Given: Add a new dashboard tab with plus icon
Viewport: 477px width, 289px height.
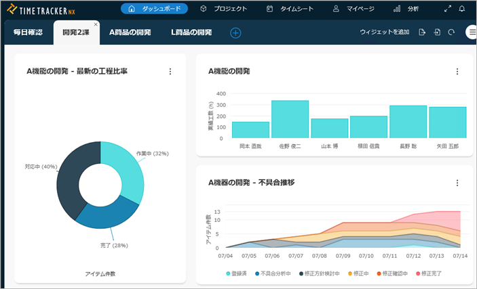Looking at the screenshot, I should (x=235, y=32).
